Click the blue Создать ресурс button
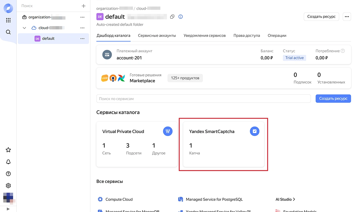This screenshot has height=212, width=357. [333, 99]
